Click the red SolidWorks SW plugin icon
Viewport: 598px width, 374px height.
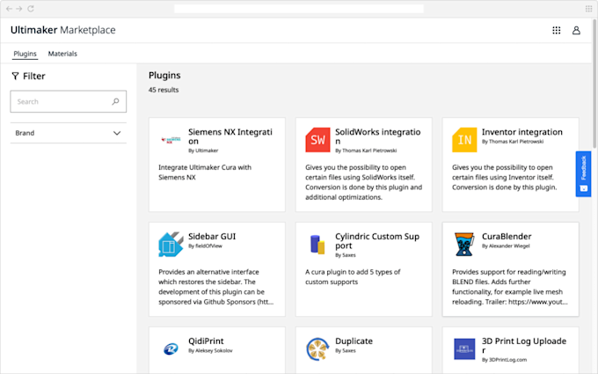[317, 140]
